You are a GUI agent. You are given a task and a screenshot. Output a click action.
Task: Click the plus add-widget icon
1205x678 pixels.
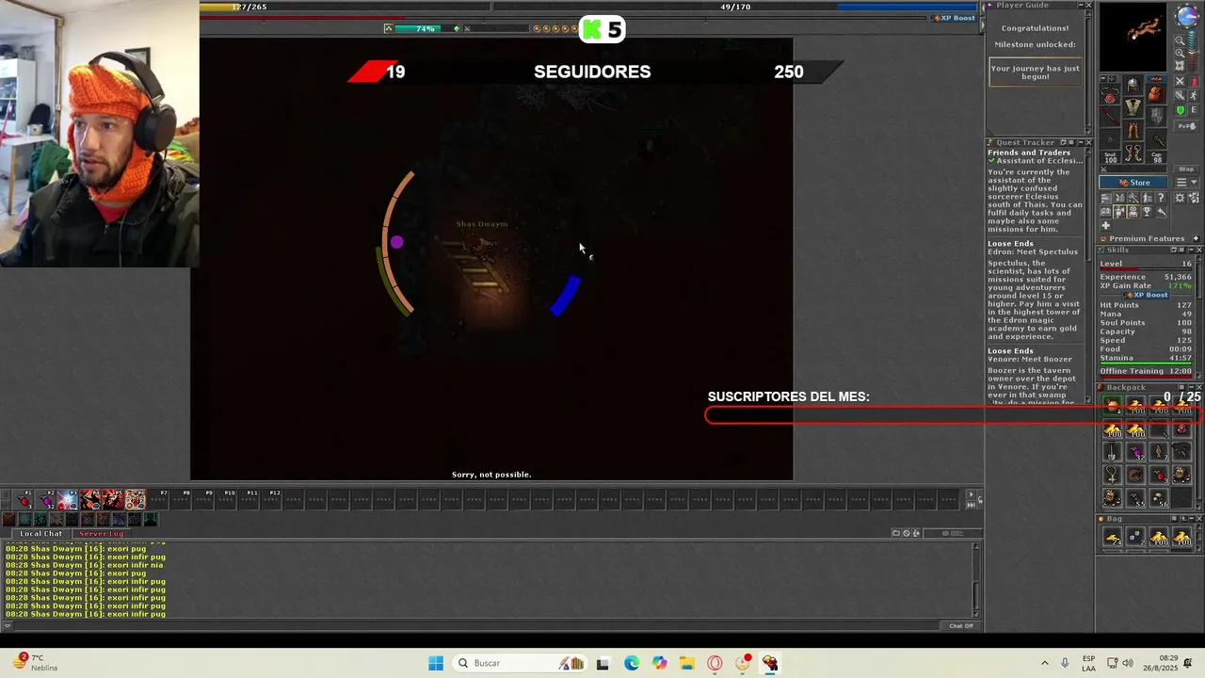(x=1106, y=225)
